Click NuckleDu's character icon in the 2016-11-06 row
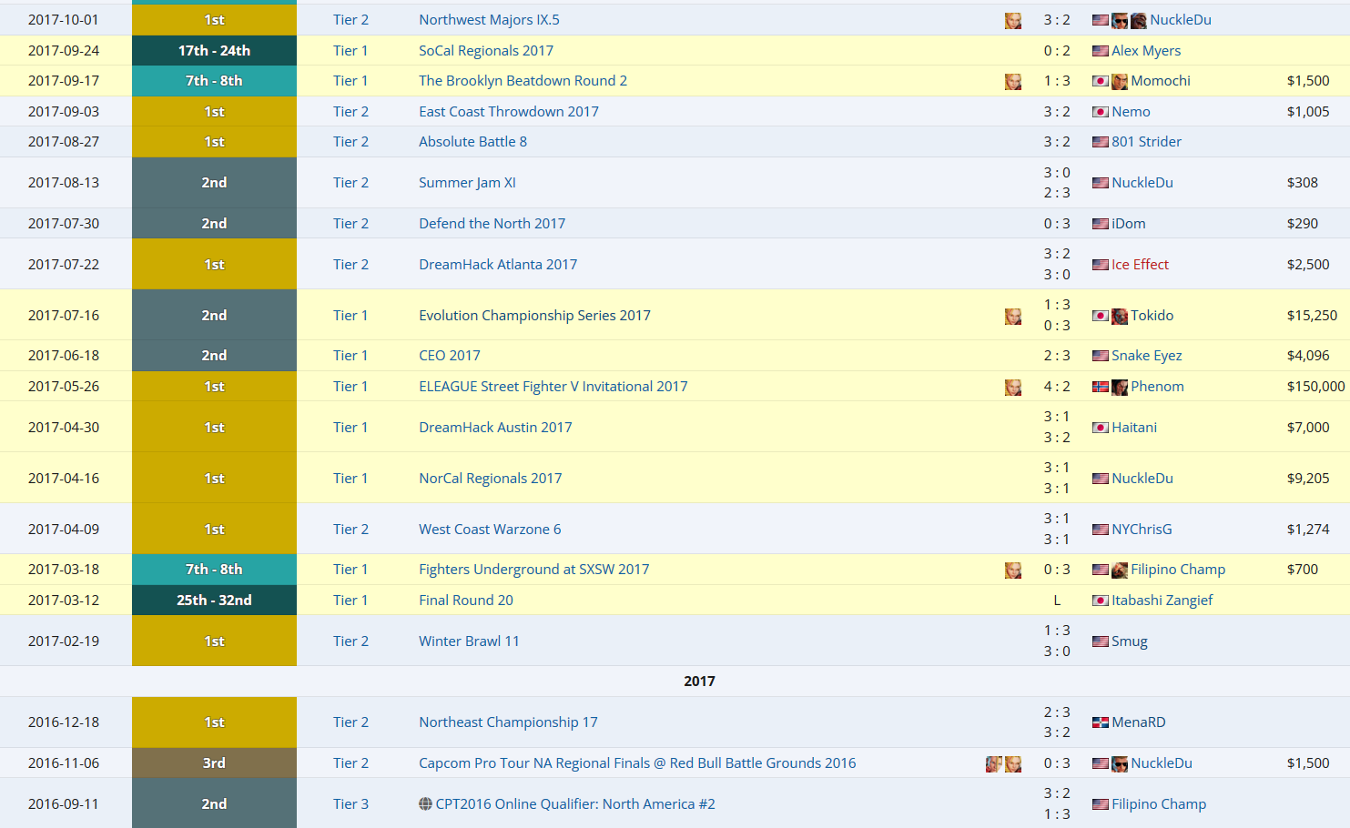The width and height of the screenshot is (1350, 828). pyautogui.click(x=1120, y=764)
